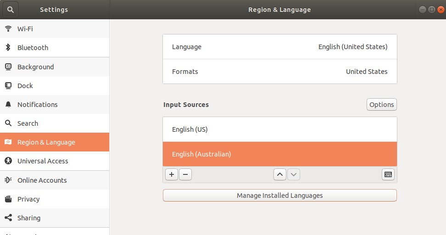The width and height of the screenshot is (446, 235).
Task: Open Background settings panel
Action: [55, 67]
